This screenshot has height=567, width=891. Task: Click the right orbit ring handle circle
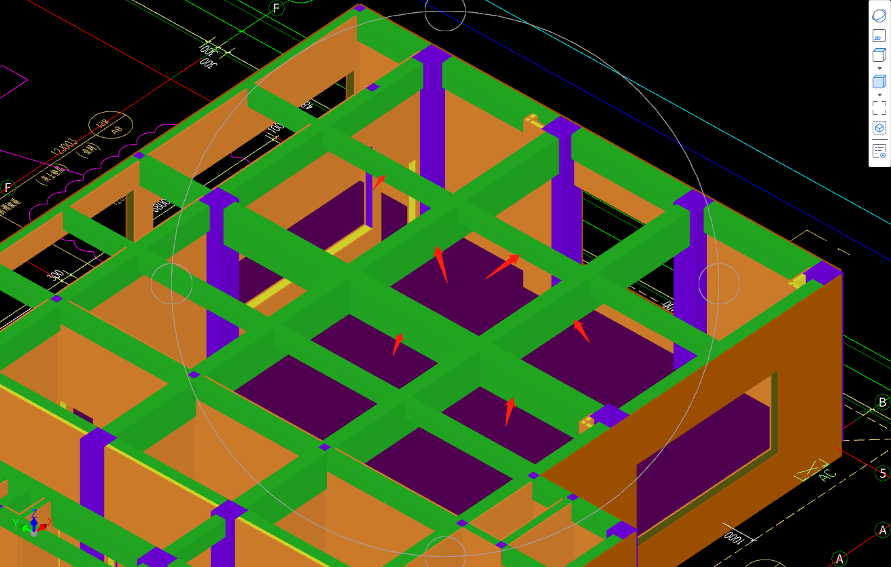[718, 283]
